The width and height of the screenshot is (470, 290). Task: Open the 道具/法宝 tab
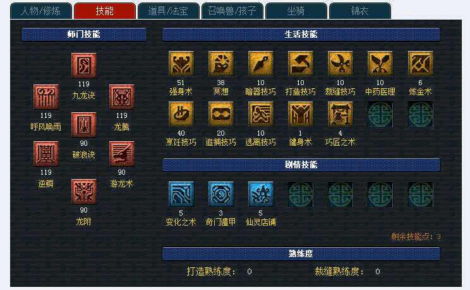[x=168, y=11]
